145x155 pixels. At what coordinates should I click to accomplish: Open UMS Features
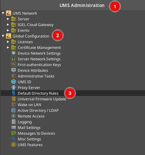pos(30,145)
